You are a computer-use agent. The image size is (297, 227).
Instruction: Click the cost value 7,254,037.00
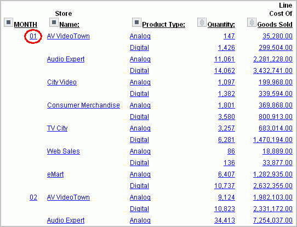273,220
